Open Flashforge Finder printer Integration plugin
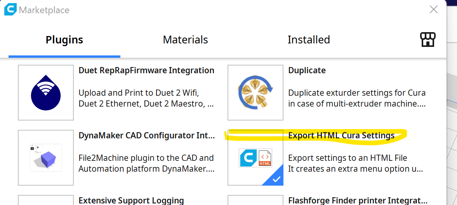 click(x=358, y=200)
